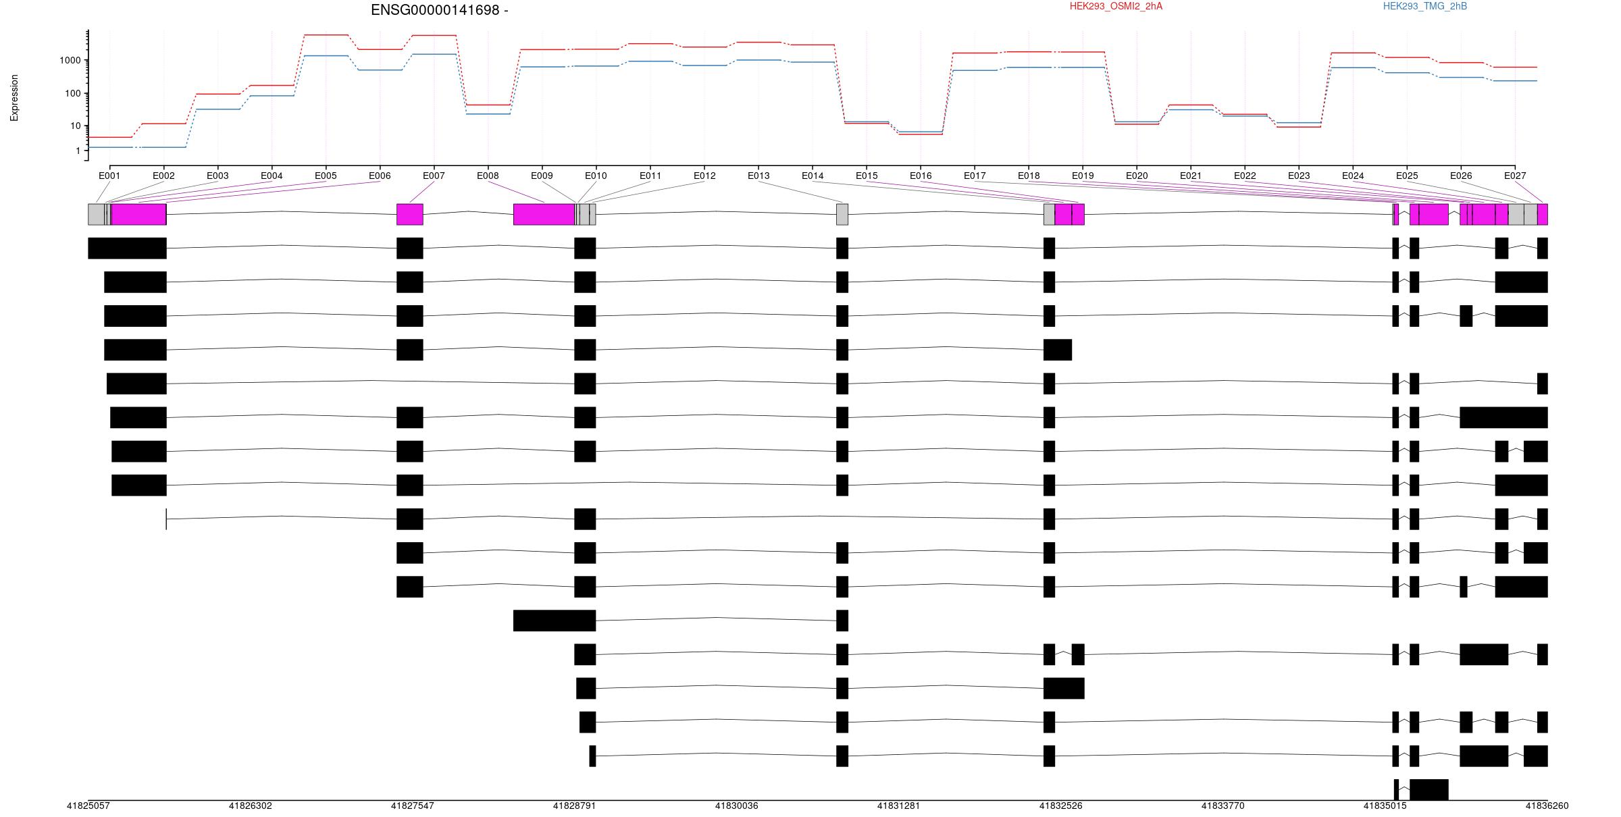Screen dimensions: 1621x817
Task: Click genomic coordinate 41828791
Action: [575, 806]
